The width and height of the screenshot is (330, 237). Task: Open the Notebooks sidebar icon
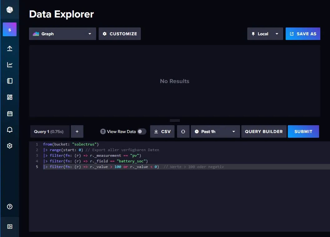[10, 81]
